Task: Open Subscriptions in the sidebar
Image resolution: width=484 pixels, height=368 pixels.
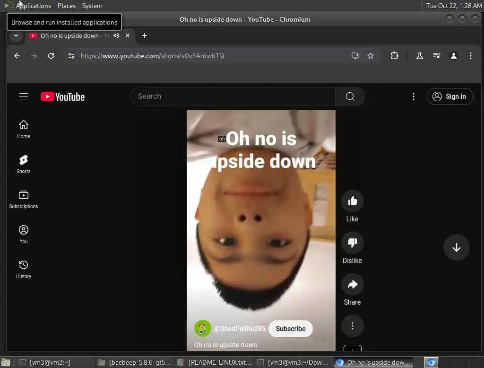Action: pyautogui.click(x=24, y=200)
